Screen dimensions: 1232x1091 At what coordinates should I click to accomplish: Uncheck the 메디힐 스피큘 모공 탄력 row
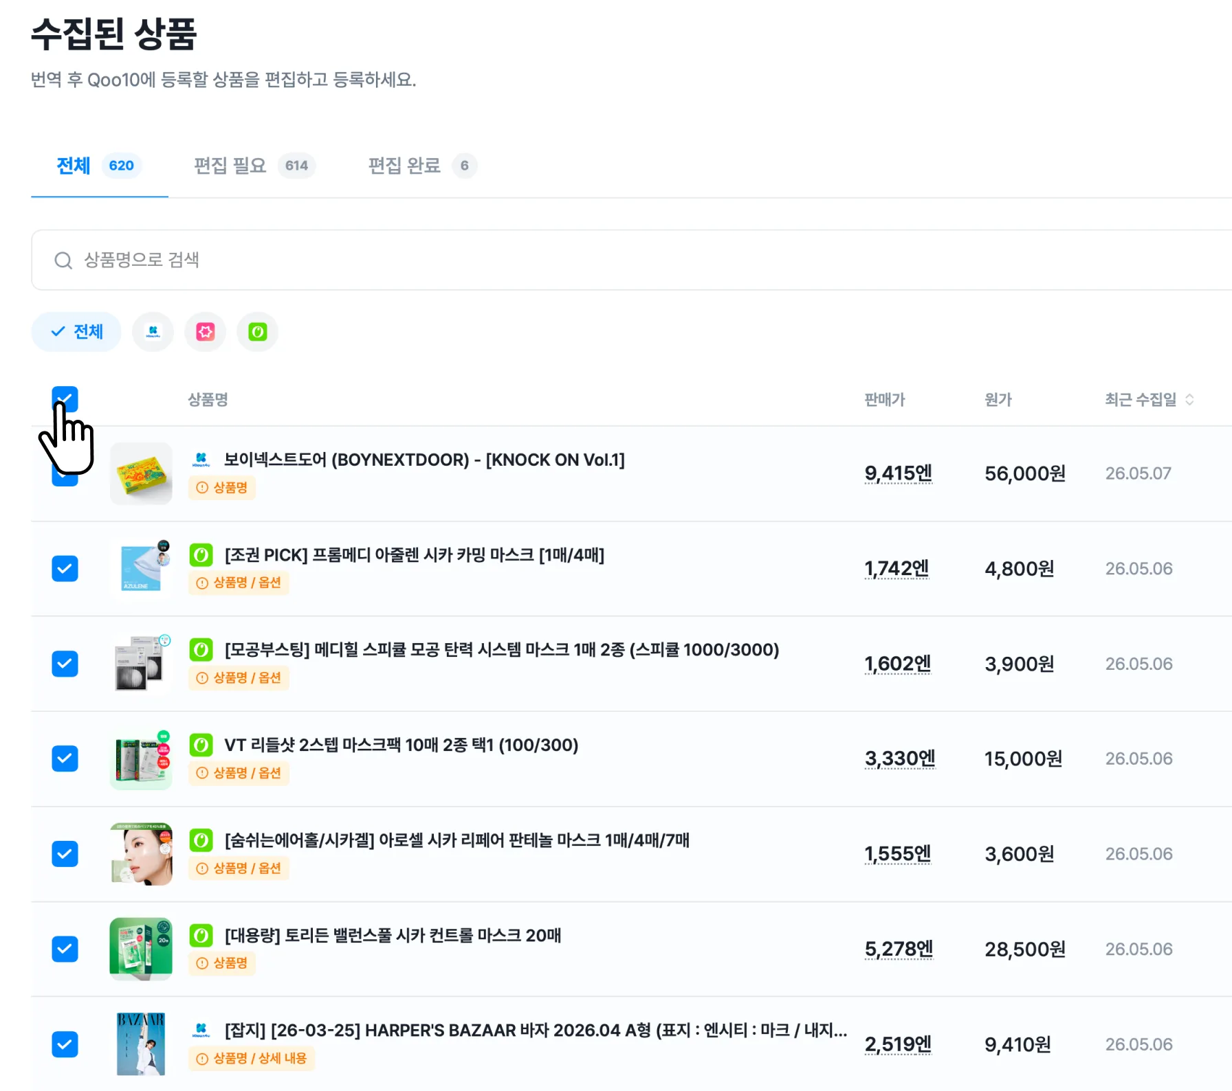pos(65,664)
